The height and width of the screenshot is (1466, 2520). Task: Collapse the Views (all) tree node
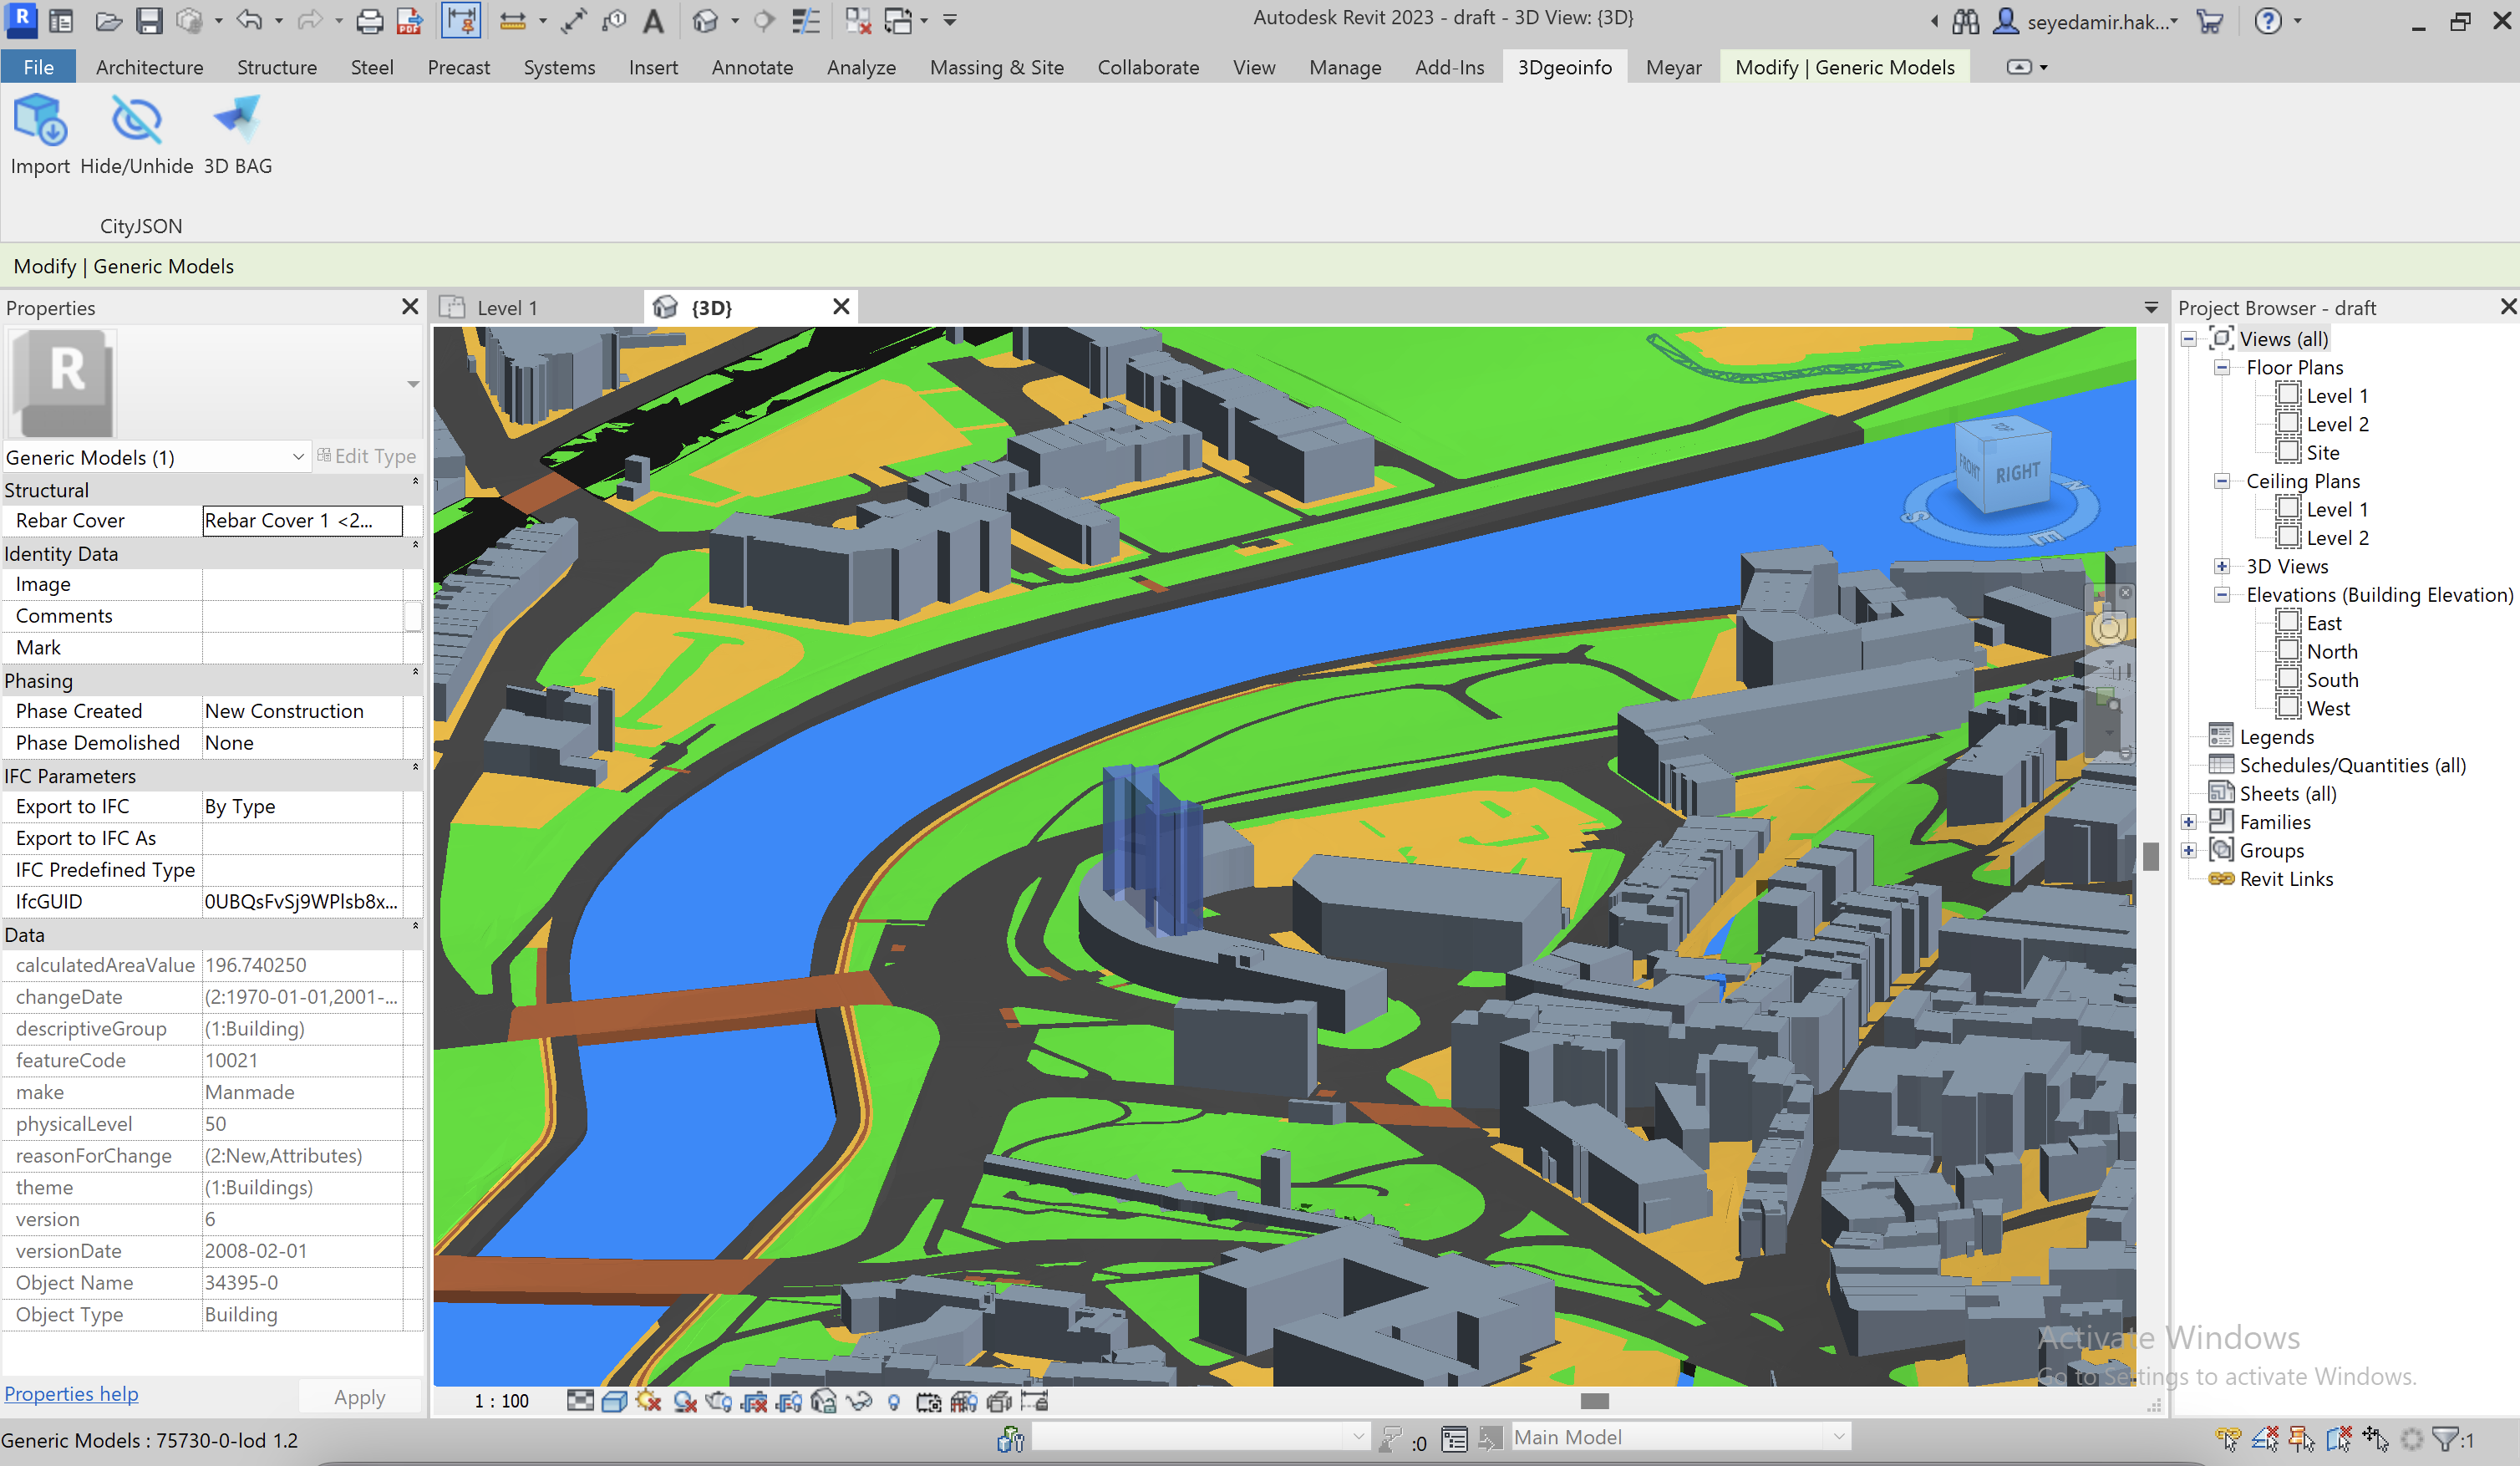tap(2189, 339)
